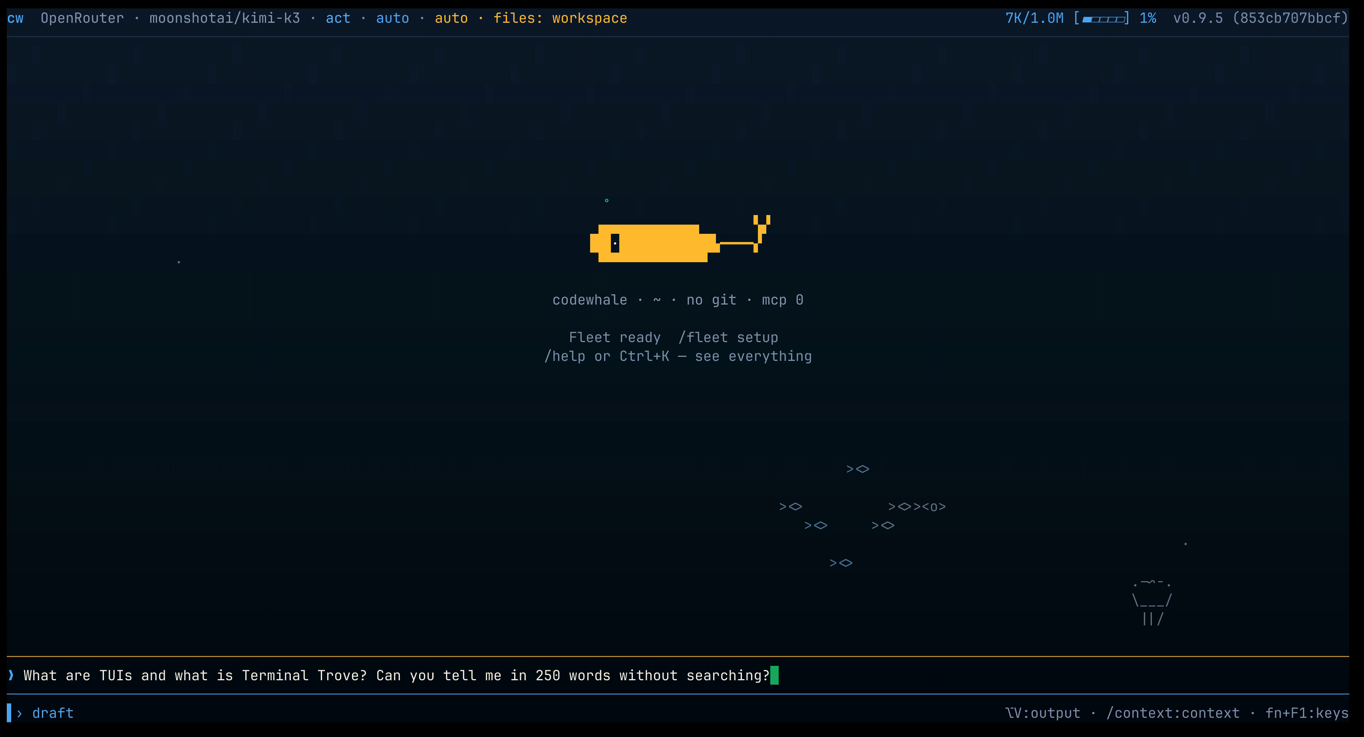The image size is (1364, 737).
Task: Toggle the orange auto setting
Action: point(451,18)
